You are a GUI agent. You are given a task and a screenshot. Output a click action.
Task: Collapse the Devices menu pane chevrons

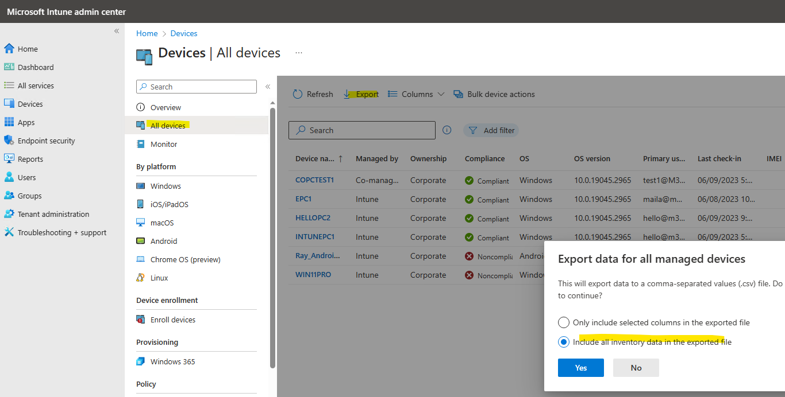[267, 87]
